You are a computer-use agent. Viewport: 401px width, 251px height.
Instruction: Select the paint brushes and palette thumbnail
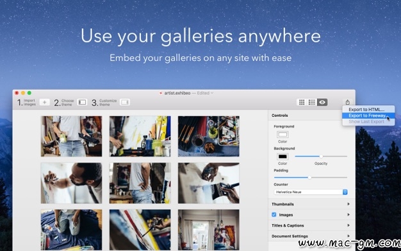tap(209, 136)
